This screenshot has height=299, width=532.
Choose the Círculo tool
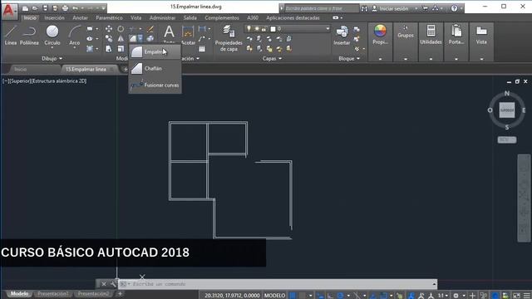click(52, 35)
